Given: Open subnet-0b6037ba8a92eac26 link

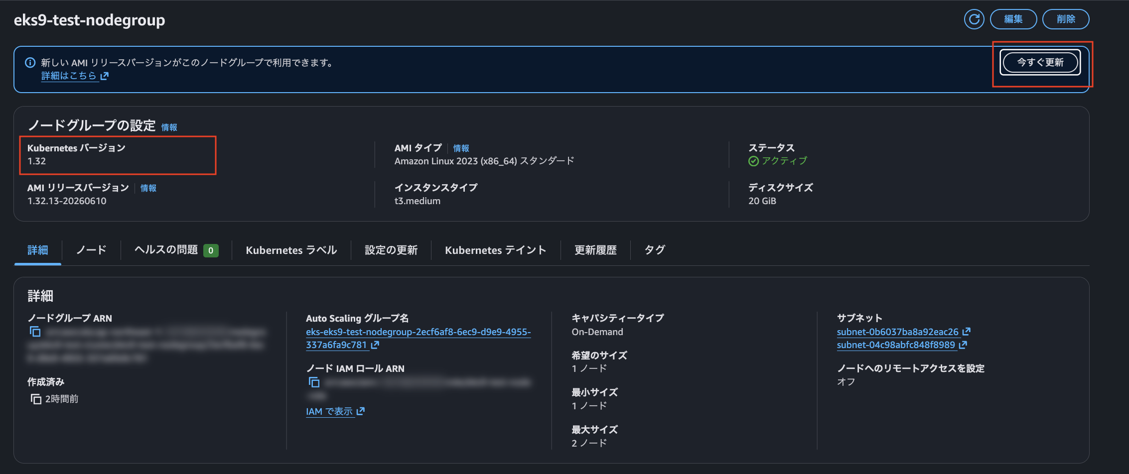Looking at the screenshot, I should pyautogui.click(x=898, y=332).
